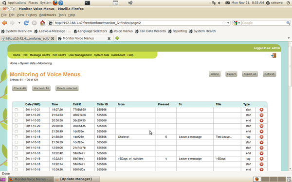Reload the page with the refresh icon
292x182 pixels.
26,23
